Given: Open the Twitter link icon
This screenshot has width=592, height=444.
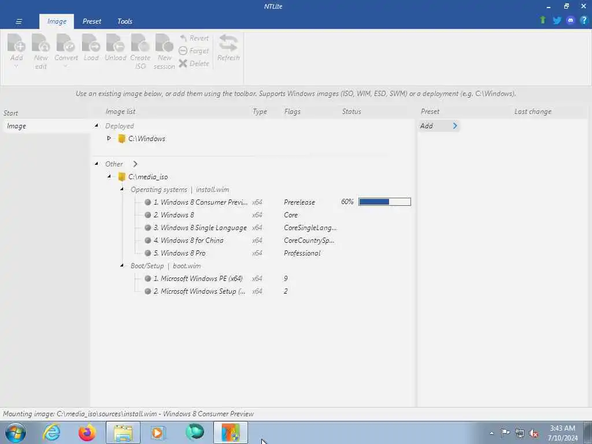Looking at the screenshot, I should (557, 20).
